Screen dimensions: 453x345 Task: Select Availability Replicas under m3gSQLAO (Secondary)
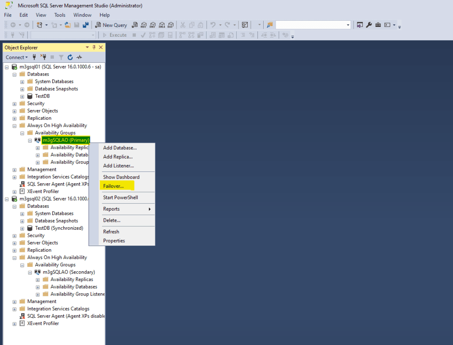(x=72, y=279)
